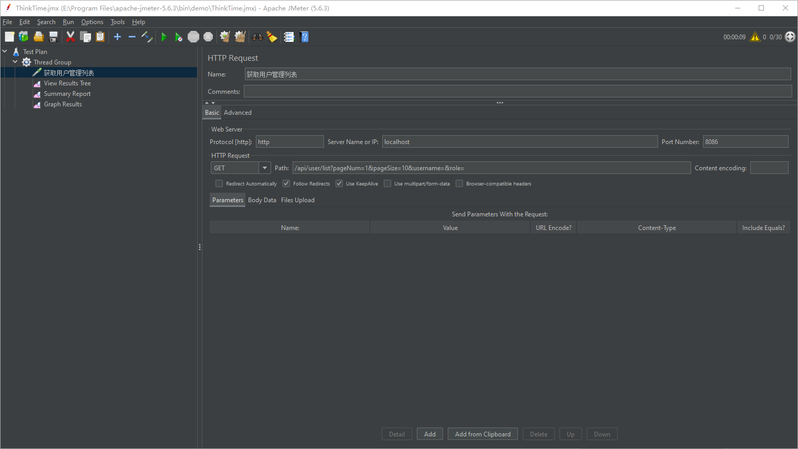Save the test plan via disk icon
Screen dimensions: 798x449
tap(53, 37)
